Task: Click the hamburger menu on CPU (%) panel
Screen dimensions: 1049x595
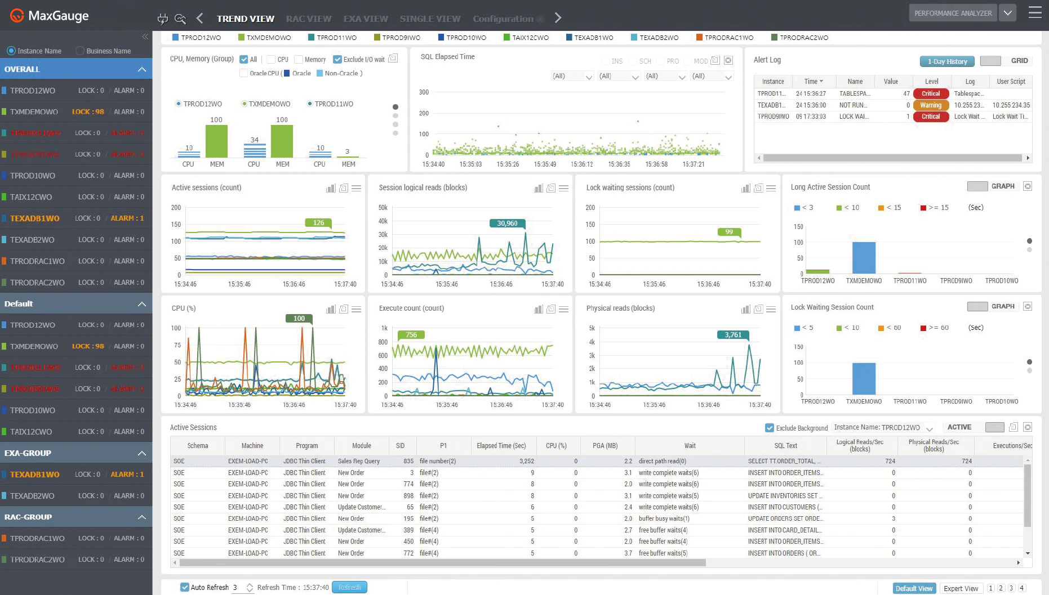Action: (x=357, y=309)
